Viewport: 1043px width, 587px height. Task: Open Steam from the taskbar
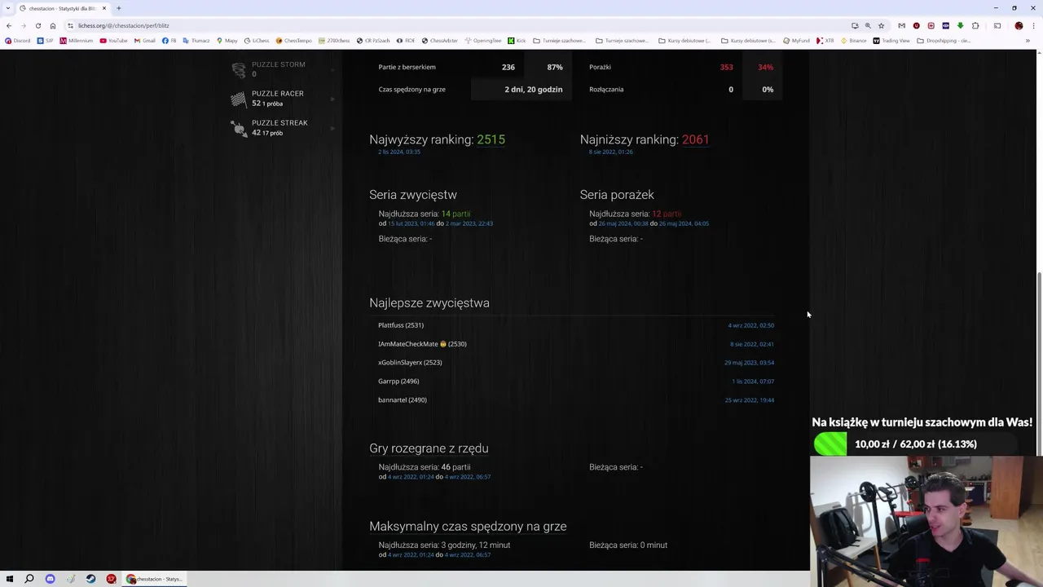tap(90, 579)
